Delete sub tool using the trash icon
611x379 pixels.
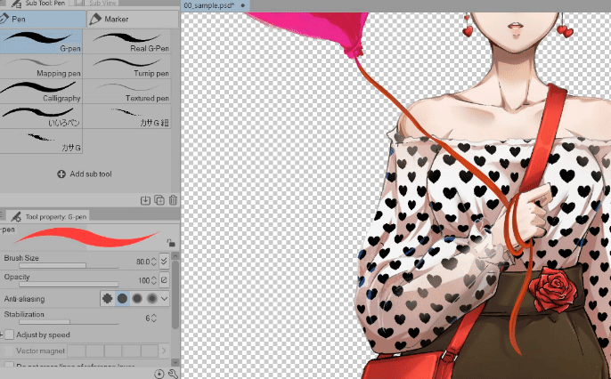pyautogui.click(x=173, y=200)
